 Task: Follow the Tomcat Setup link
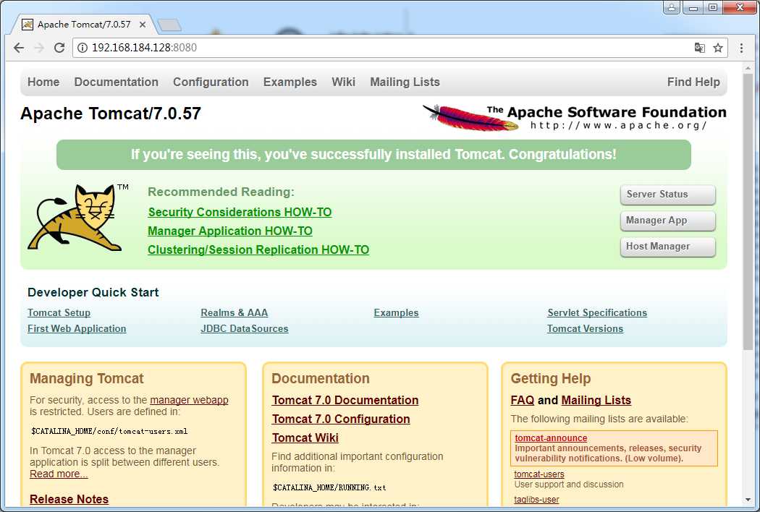pyautogui.click(x=59, y=313)
